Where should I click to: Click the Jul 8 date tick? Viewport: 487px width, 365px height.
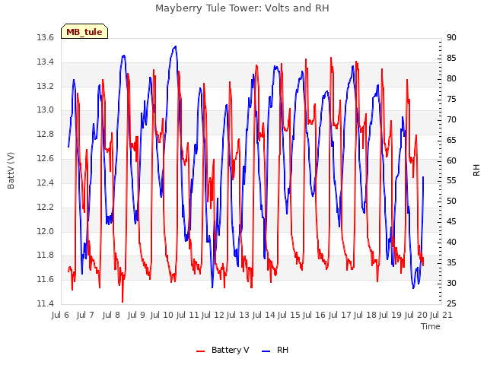[111, 316]
